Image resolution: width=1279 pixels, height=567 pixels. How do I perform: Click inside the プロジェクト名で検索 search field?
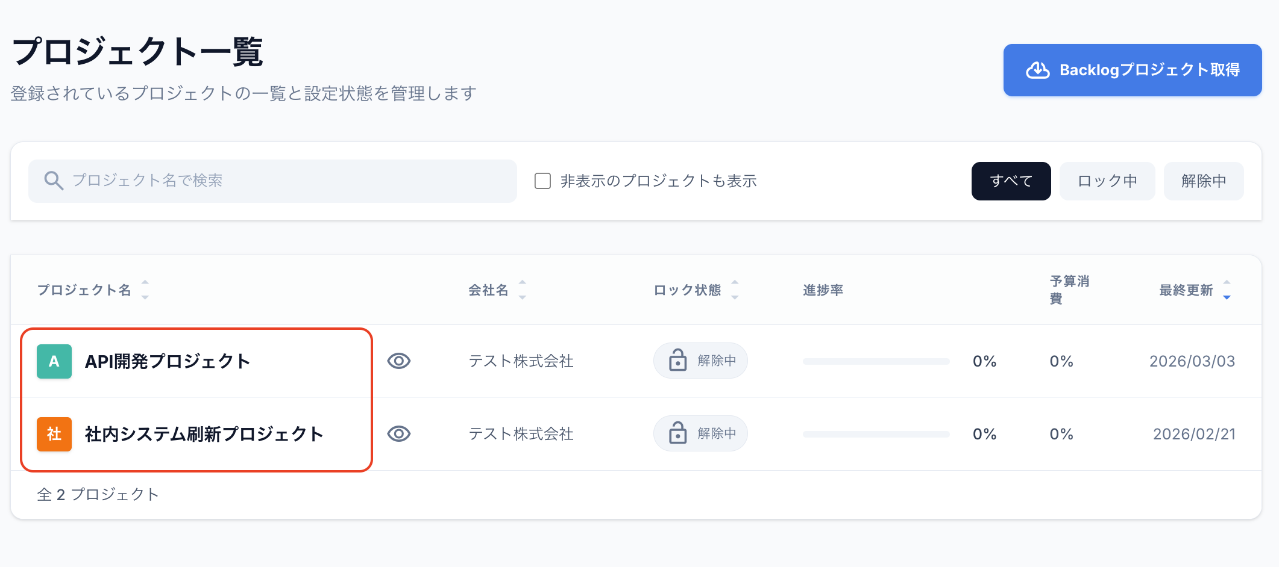[x=271, y=181]
